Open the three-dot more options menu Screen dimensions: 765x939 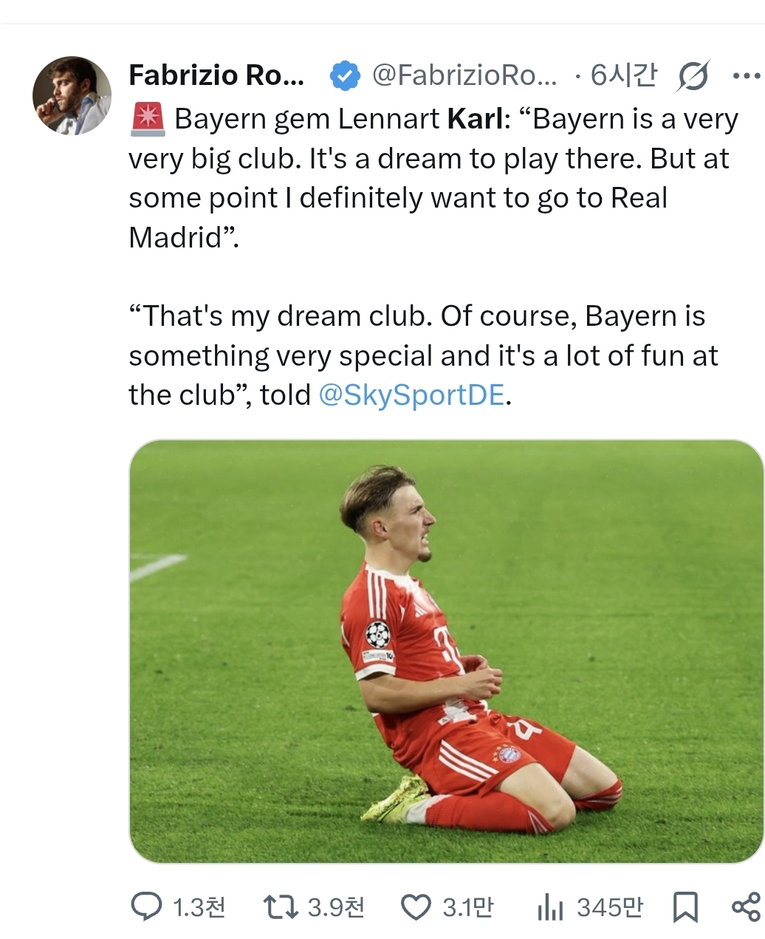(x=745, y=75)
